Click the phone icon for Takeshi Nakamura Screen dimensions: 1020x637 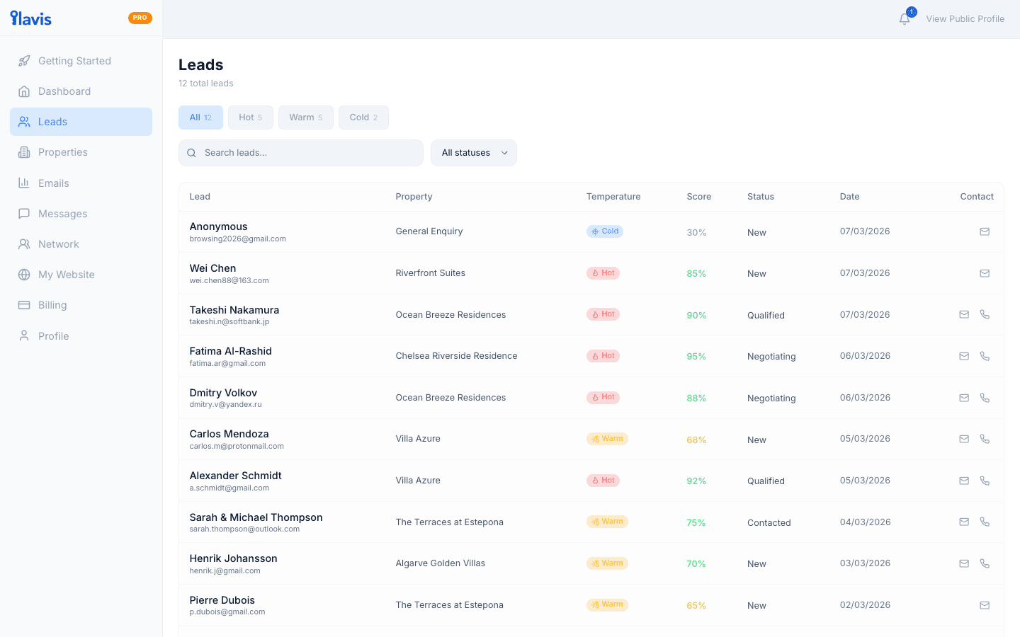click(985, 314)
